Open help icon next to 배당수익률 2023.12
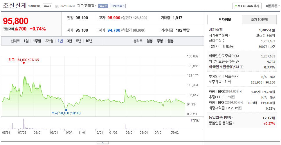 click(240, 108)
